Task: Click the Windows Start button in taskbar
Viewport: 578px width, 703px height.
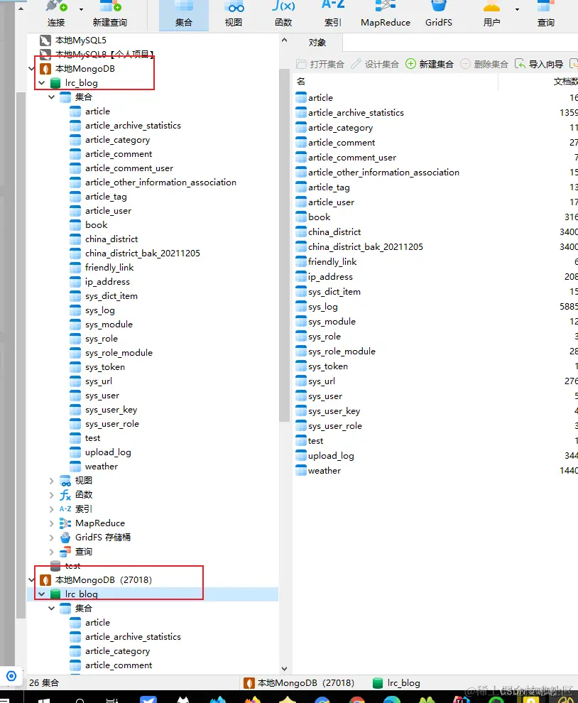Action: 43,699
